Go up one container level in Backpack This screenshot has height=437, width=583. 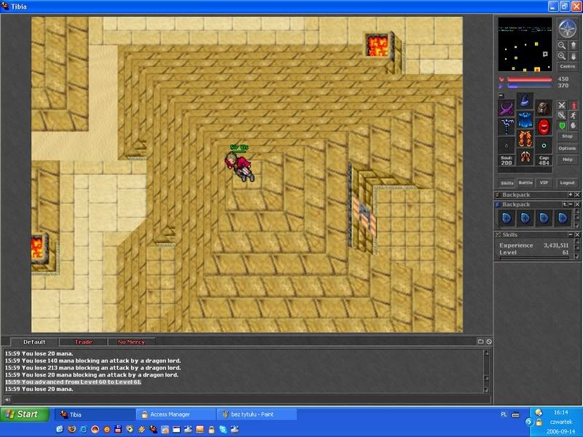[565, 205]
